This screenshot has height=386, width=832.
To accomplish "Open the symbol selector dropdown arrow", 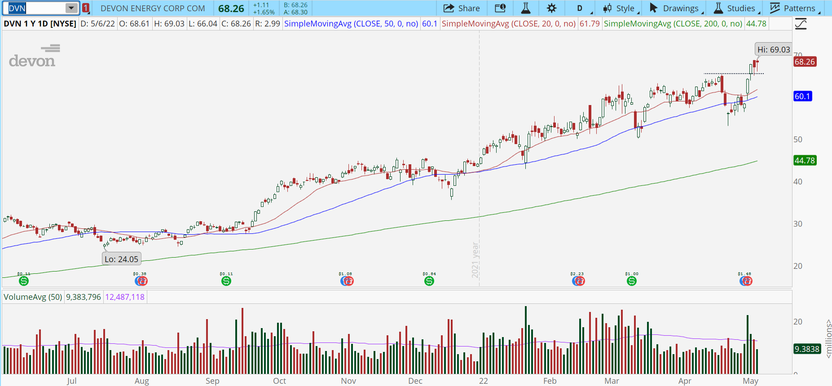I will pos(71,8).
